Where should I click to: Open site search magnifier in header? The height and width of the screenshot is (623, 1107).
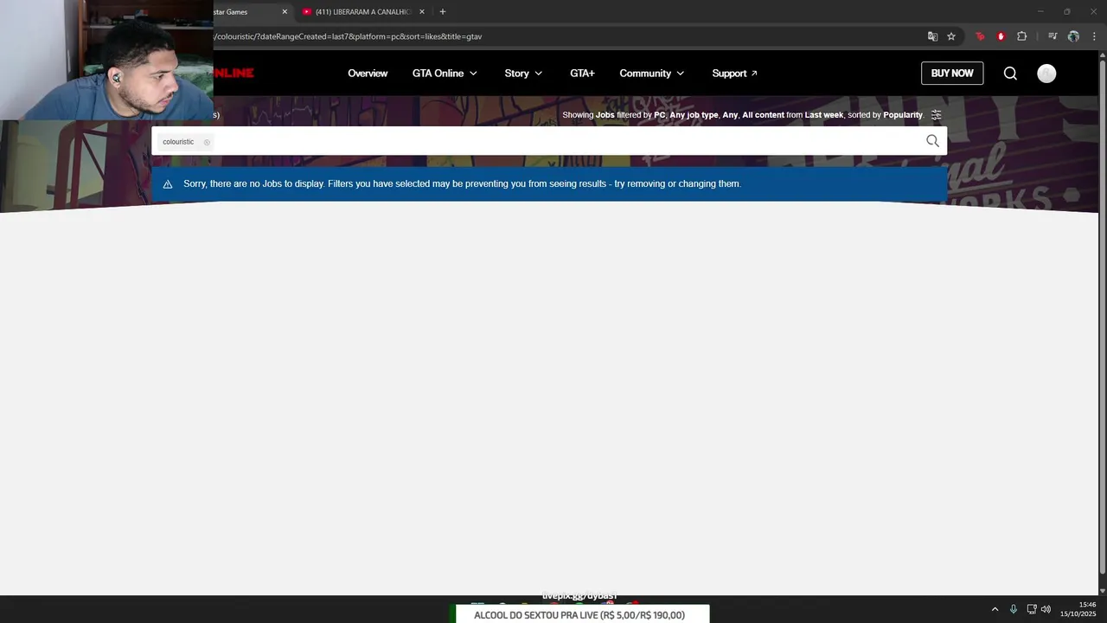click(x=1010, y=74)
